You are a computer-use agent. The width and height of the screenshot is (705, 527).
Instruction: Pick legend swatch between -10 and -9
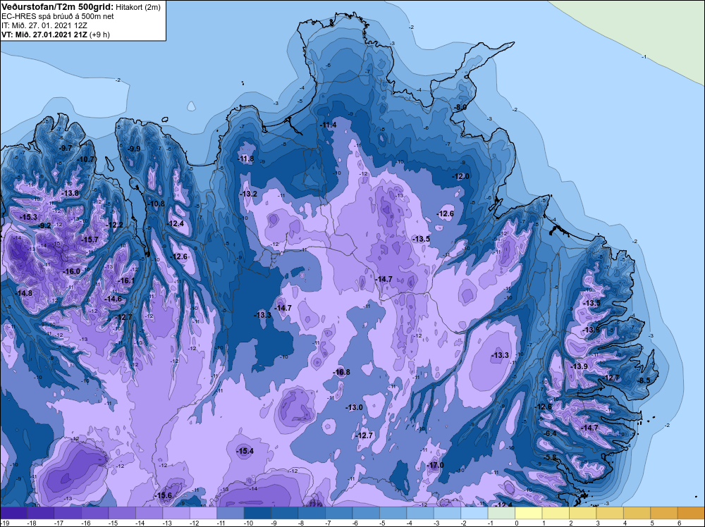(x=257, y=513)
